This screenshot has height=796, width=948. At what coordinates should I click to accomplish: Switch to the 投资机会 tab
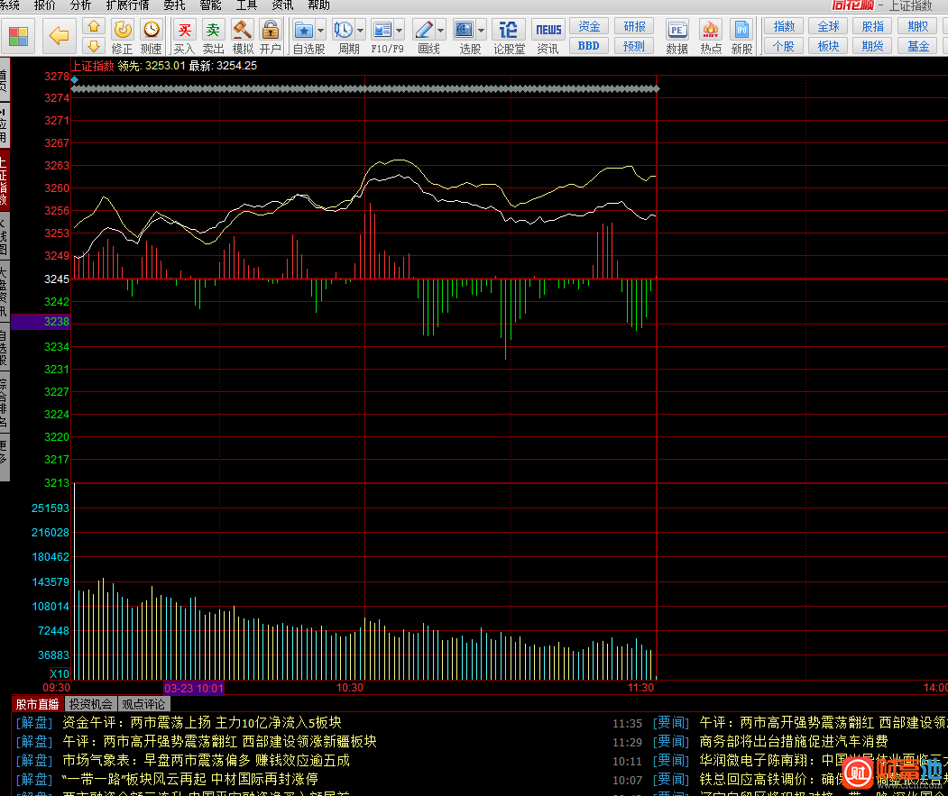(91, 704)
